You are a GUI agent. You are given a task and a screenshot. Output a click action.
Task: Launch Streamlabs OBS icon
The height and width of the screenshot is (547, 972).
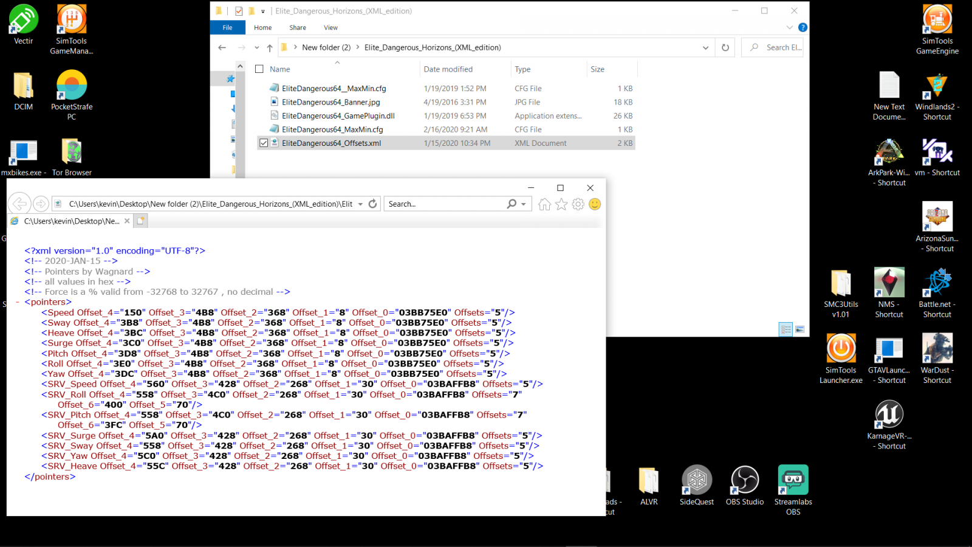793,490
